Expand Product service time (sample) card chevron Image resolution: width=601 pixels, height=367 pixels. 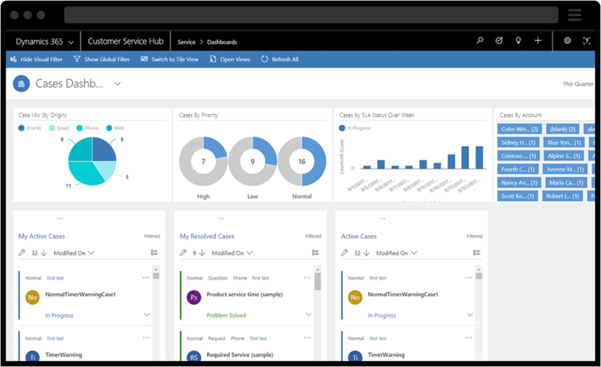[309, 315]
